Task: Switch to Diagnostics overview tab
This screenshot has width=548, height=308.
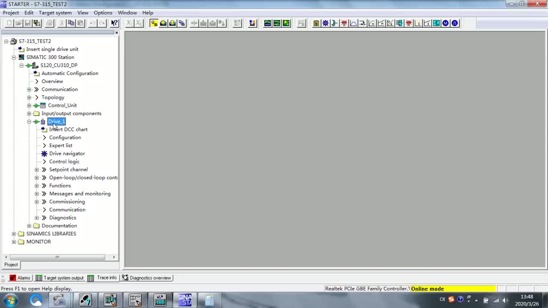Action: click(146, 278)
